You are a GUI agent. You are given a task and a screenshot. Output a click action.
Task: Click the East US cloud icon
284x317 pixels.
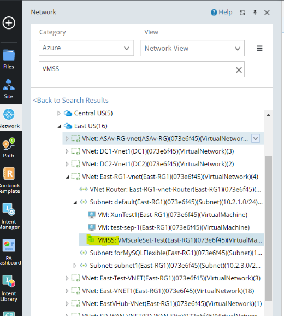click(x=68, y=126)
